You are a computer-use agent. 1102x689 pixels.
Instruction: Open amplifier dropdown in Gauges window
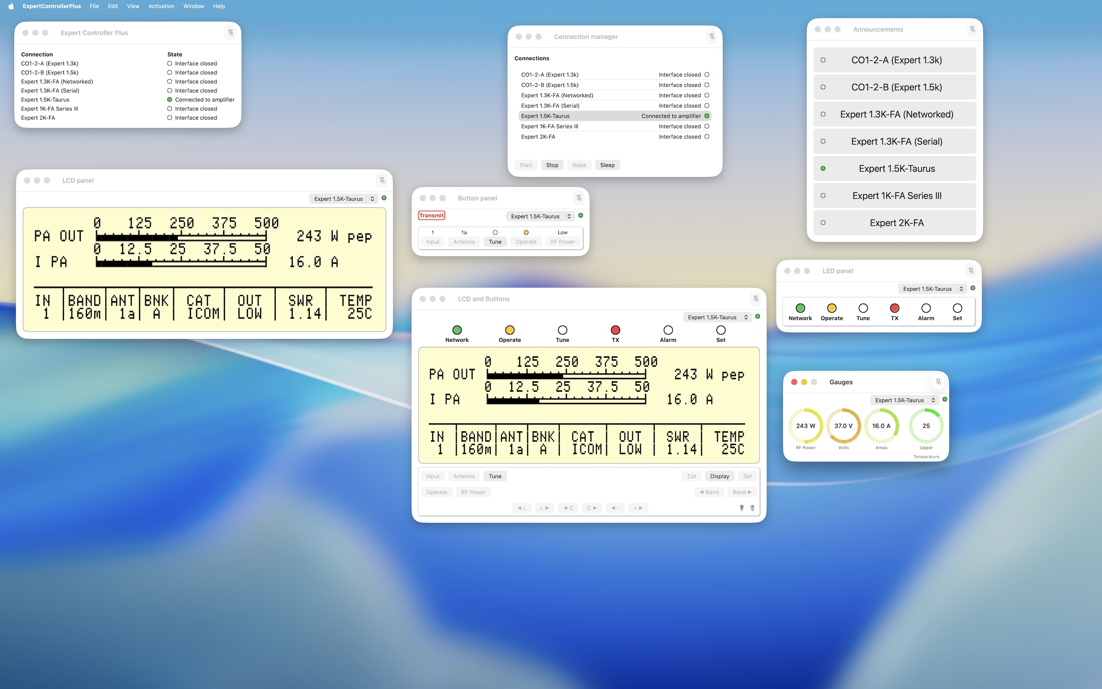click(904, 400)
